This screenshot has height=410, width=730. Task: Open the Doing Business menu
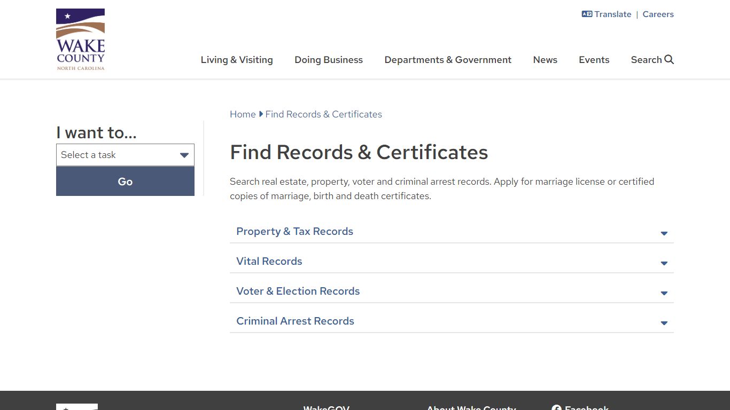click(329, 60)
